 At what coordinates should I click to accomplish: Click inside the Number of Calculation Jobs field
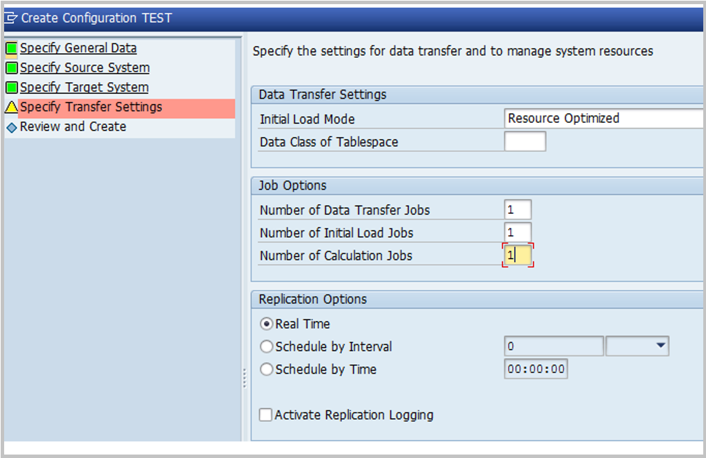517,255
